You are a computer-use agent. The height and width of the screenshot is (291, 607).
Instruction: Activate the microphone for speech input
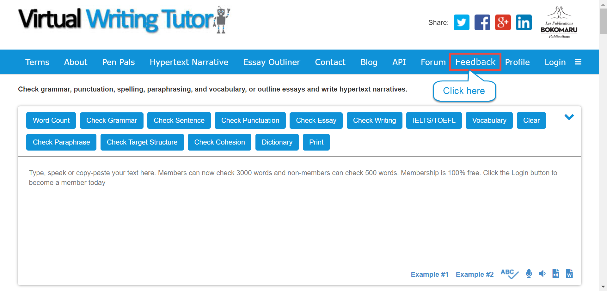point(529,274)
